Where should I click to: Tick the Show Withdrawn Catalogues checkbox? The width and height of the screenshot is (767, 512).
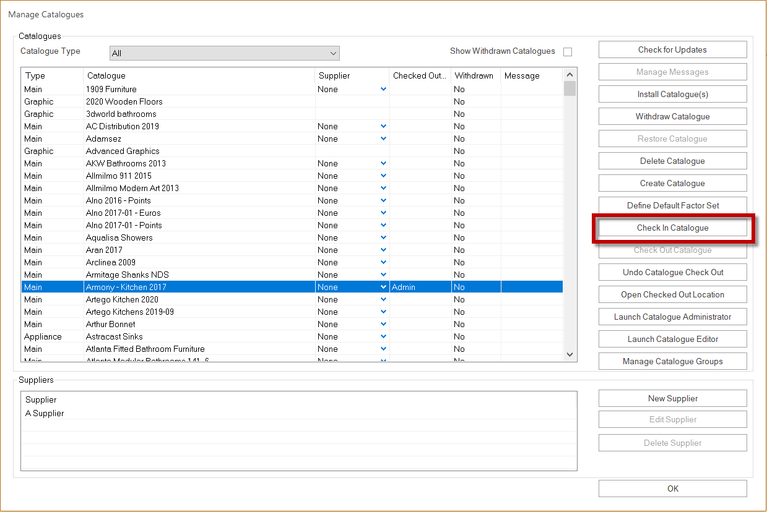[x=568, y=52]
